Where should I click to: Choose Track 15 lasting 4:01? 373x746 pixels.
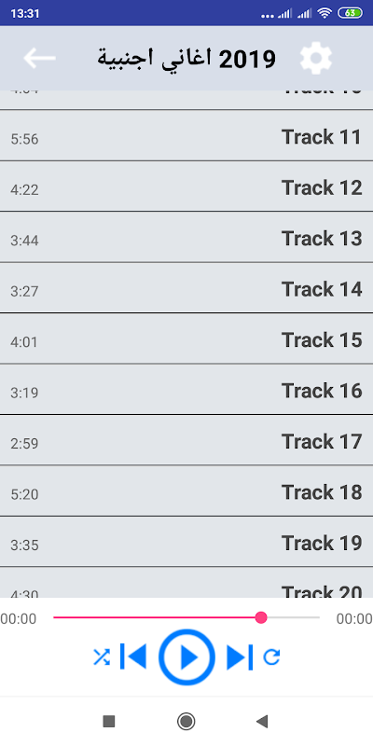click(x=186, y=338)
